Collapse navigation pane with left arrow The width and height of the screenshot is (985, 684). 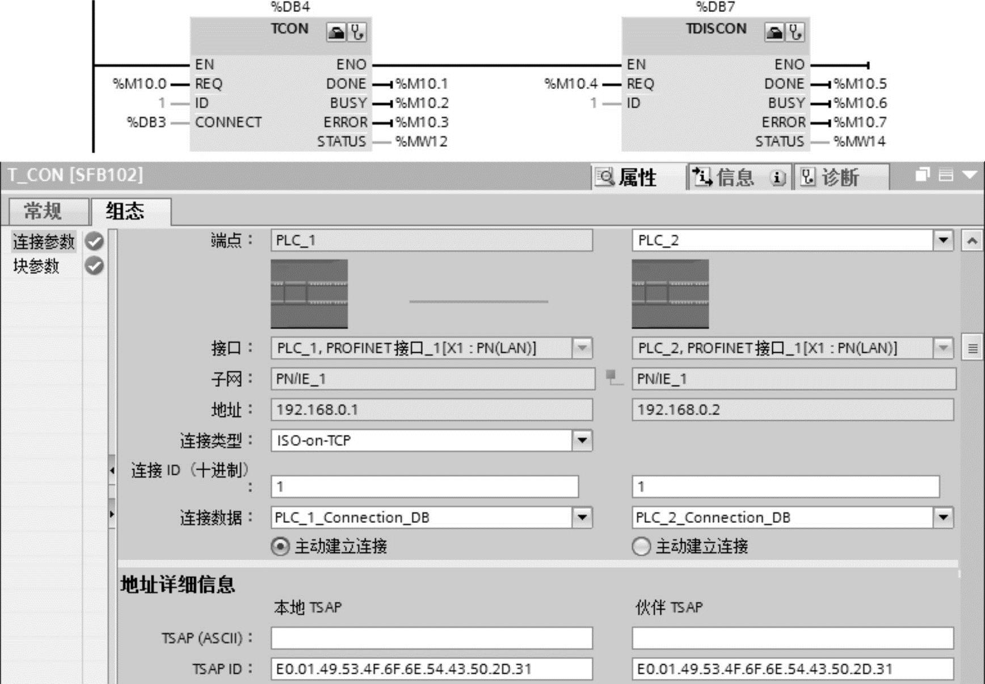pos(112,470)
